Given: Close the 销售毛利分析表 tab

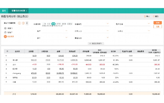Looking at the screenshot, I should tap(26, 11).
